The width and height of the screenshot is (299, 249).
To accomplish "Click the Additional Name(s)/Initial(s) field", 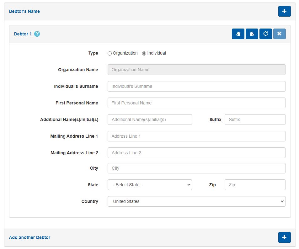I will 150,119.
